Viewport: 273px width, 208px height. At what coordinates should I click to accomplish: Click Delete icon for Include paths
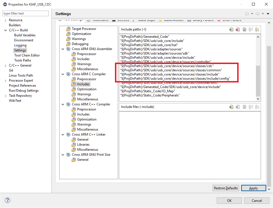point(238,29)
